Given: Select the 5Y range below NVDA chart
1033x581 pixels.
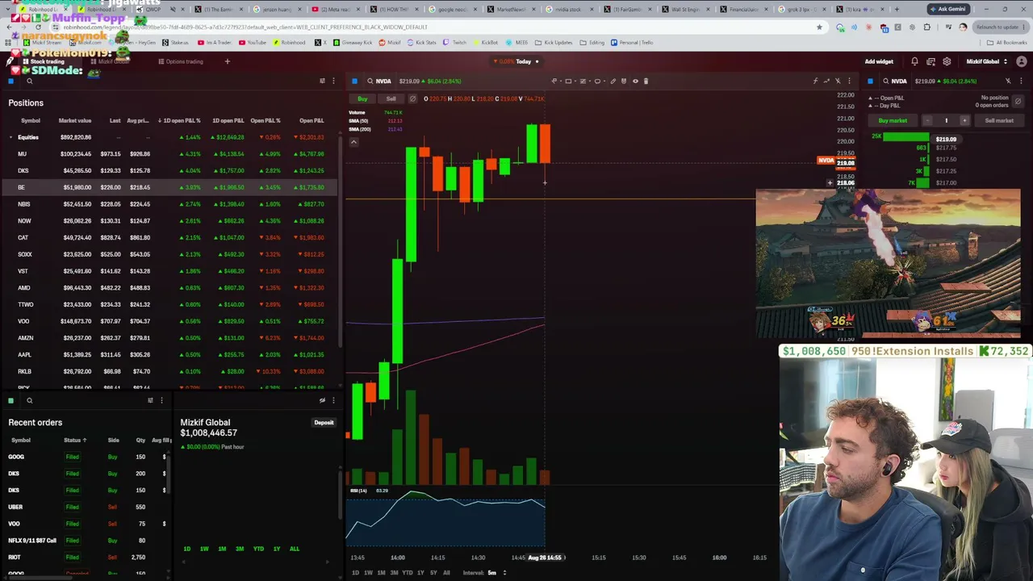Looking at the screenshot, I should 433,573.
